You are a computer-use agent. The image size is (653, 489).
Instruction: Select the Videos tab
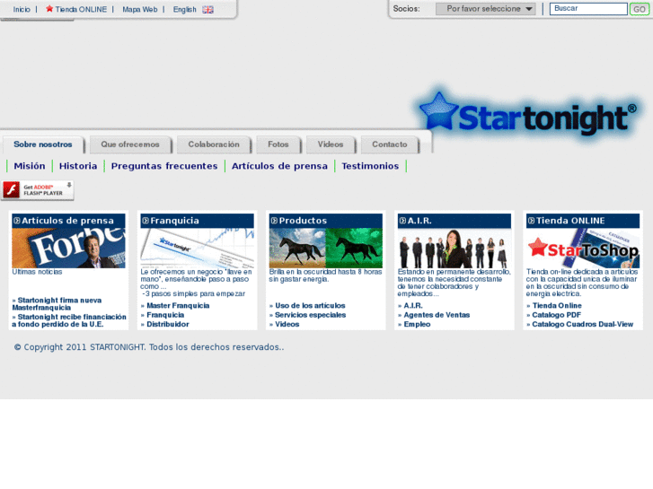pyautogui.click(x=331, y=144)
